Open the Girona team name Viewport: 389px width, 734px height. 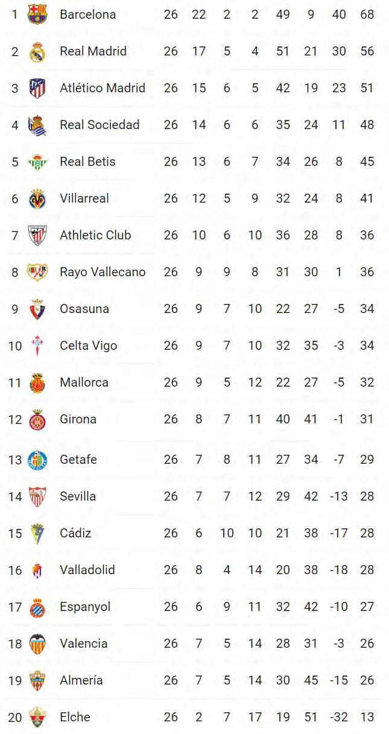click(78, 419)
